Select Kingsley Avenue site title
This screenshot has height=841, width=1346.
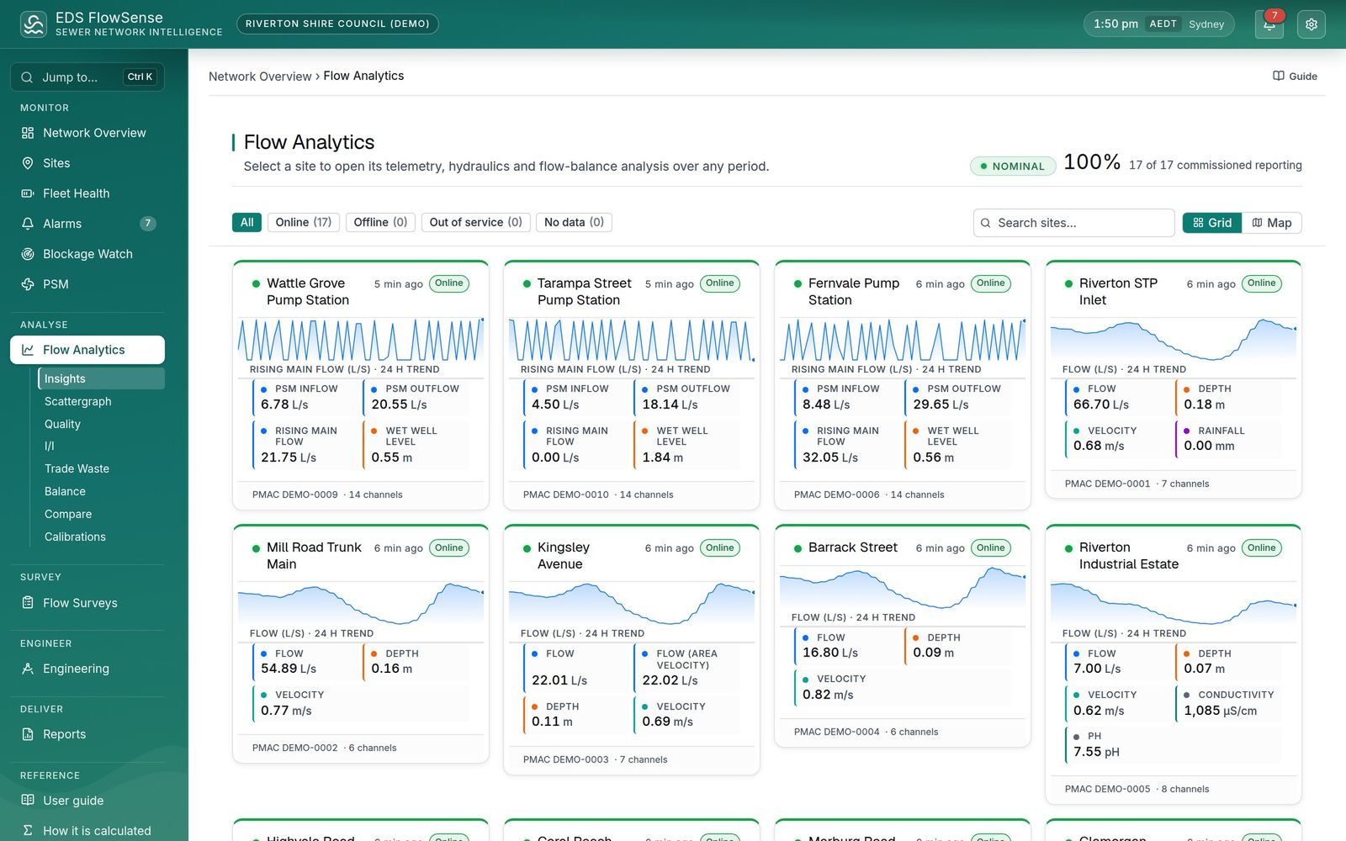pyautogui.click(x=564, y=556)
